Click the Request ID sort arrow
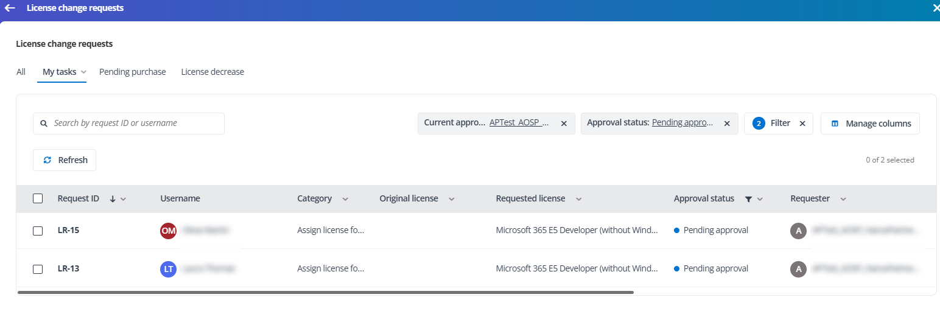The image size is (940, 311). click(113, 199)
